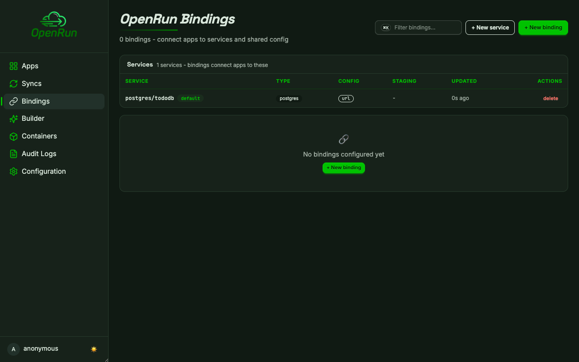The width and height of the screenshot is (579, 362).
Task: Open the Configuration menu item label
Action: (x=44, y=171)
